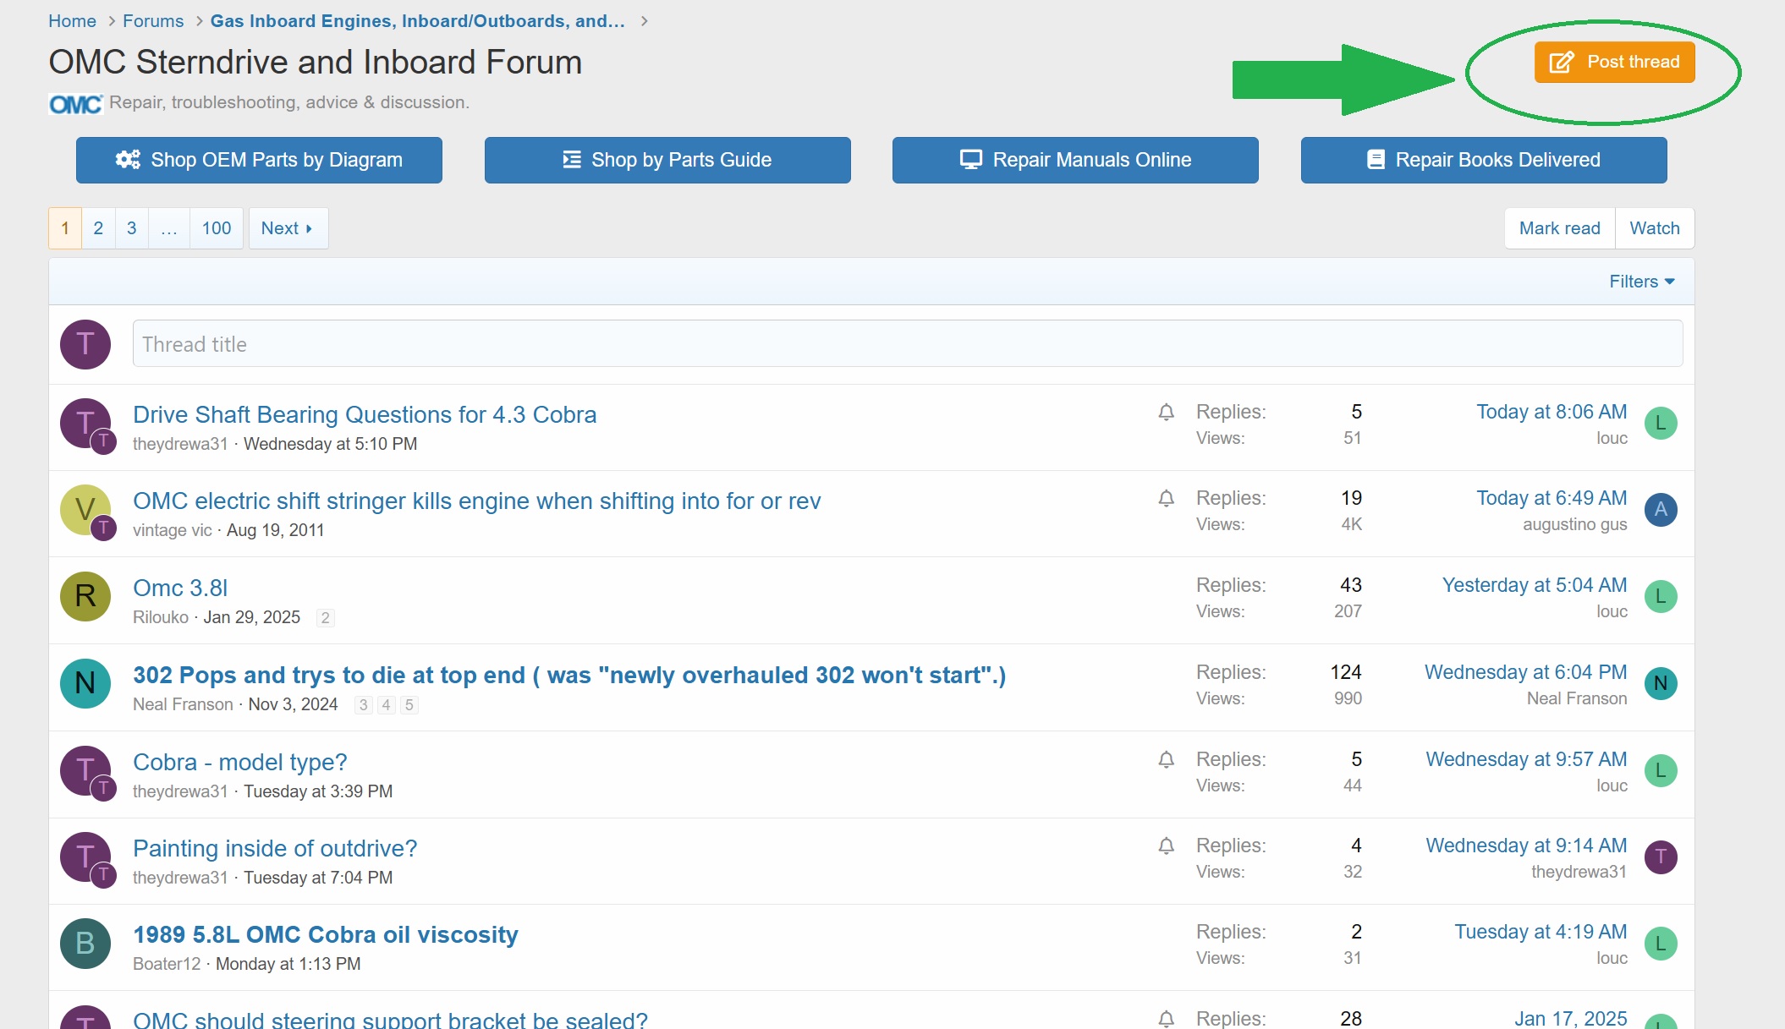1785x1029 pixels.
Task: Click bell icon on Cobra model type thread
Action: pyautogui.click(x=1166, y=759)
